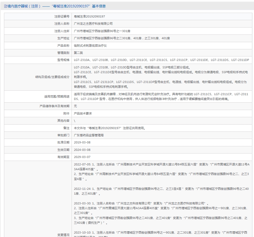Select the 管理类别 row label

[x=63, y=53]
